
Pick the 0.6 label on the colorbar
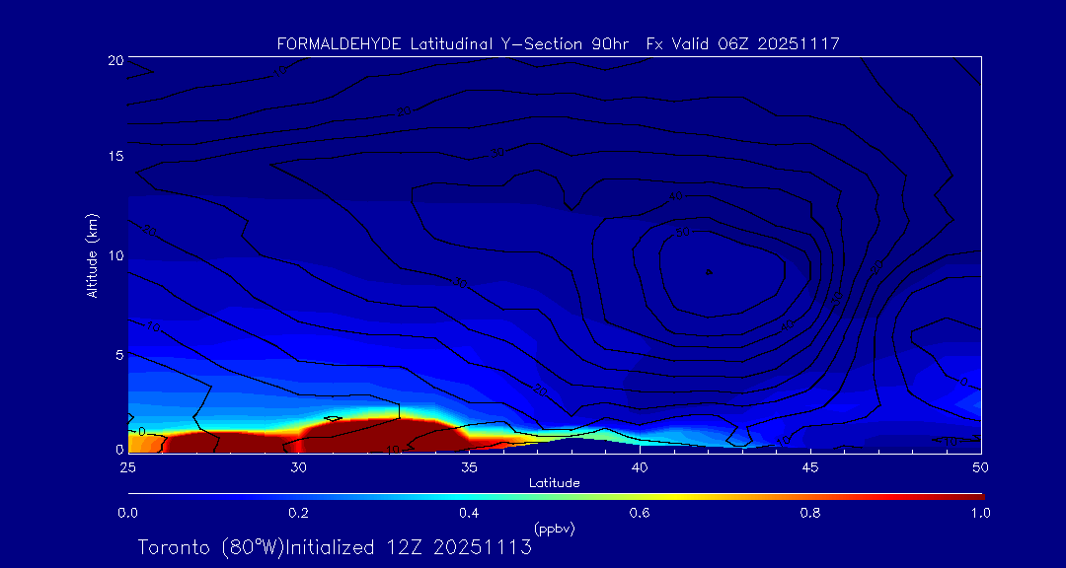pyautogui.click(x=640, y=513)
